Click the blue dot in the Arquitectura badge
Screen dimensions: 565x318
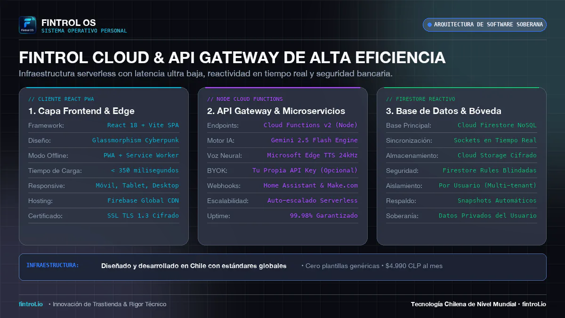tap(429, 24)
